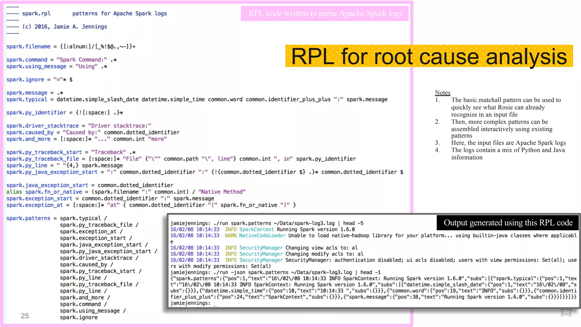This screenshot has width=581, height=327.
Task: Click the './run -json spark.patterns' terminal command
Action: (275, 272)
